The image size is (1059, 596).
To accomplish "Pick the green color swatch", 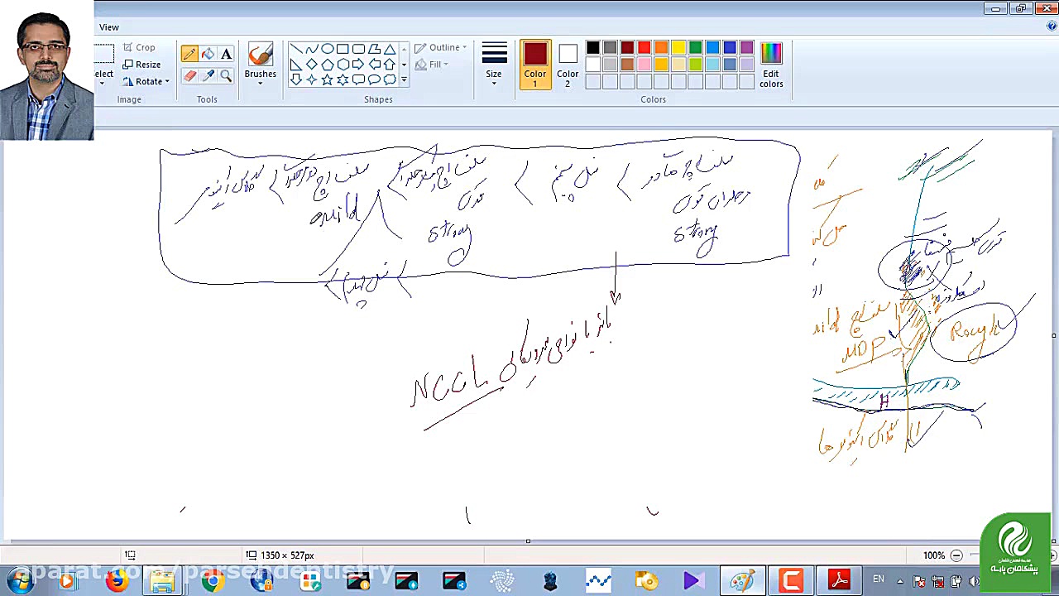I will 696,48.
